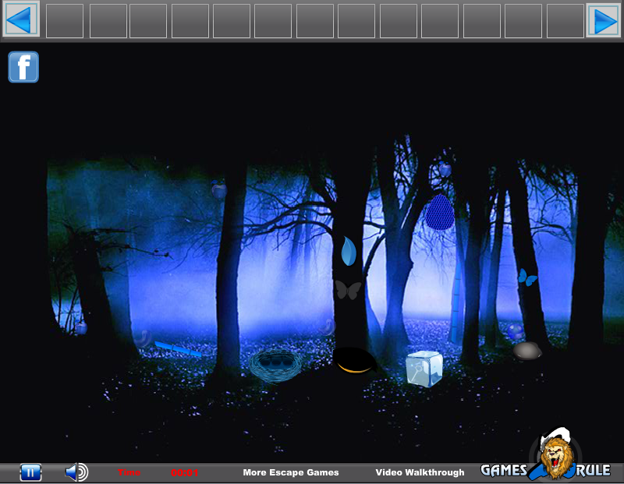This screenshot has height=484, width=624.
Task: Pick up the blue stick lying on ground
Action: click(x=179, y=349)
